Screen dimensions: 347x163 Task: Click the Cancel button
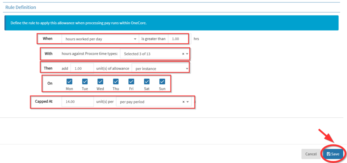coord(311,154)
